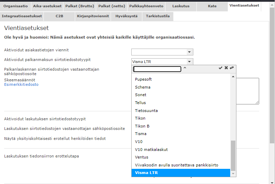Screen dimensions: 275x184
Task: Open the Esimerkkitiedosto link
Action: tap(21, 84)
